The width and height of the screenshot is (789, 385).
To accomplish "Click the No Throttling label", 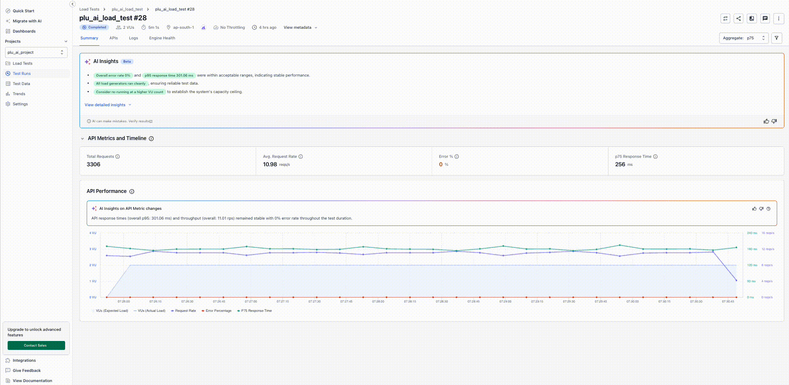I will (232, 27).
